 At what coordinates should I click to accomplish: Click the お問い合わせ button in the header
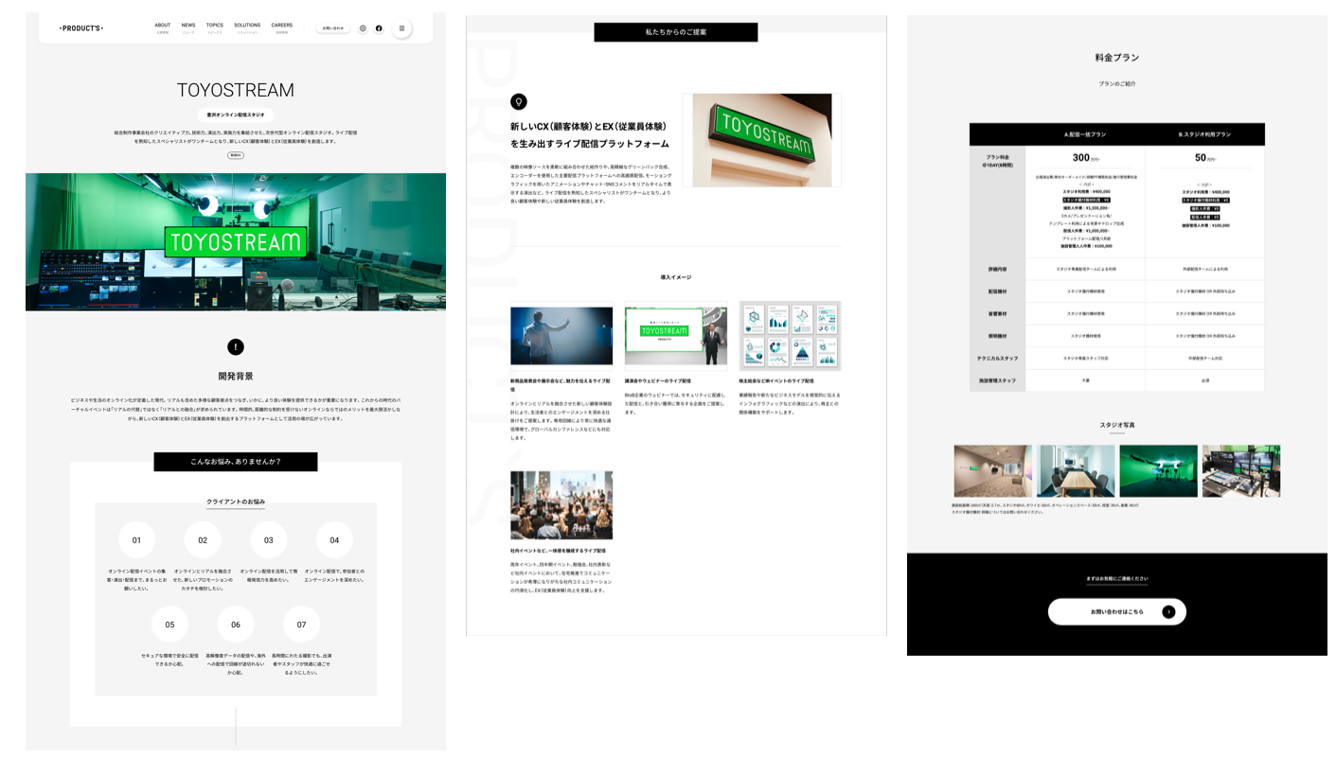tap(333, 28)
